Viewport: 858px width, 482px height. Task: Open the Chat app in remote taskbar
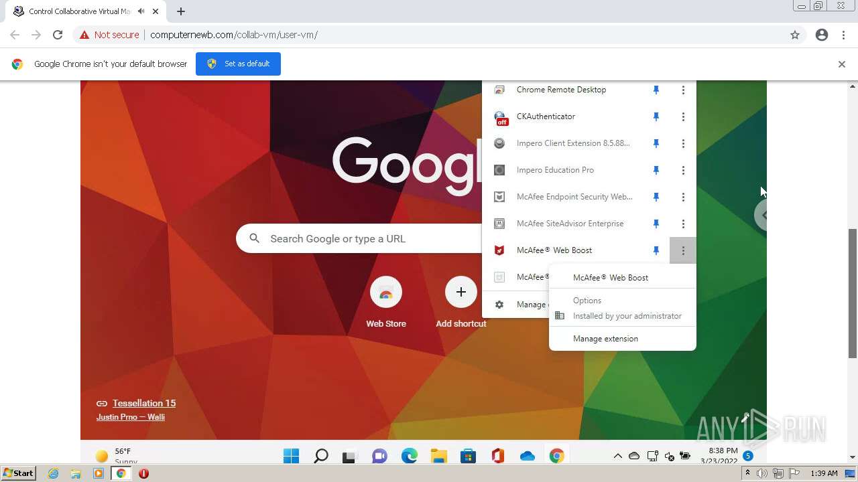379,456
